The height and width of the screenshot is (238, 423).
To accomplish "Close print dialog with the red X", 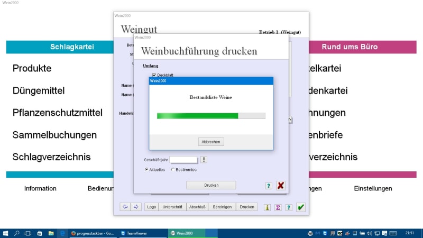I will (x=281, y=186).
